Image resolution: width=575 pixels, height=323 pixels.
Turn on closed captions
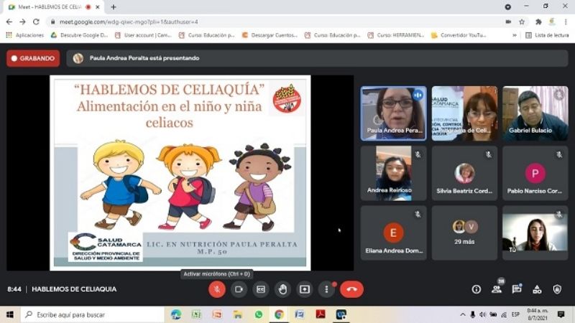(261, 289)
